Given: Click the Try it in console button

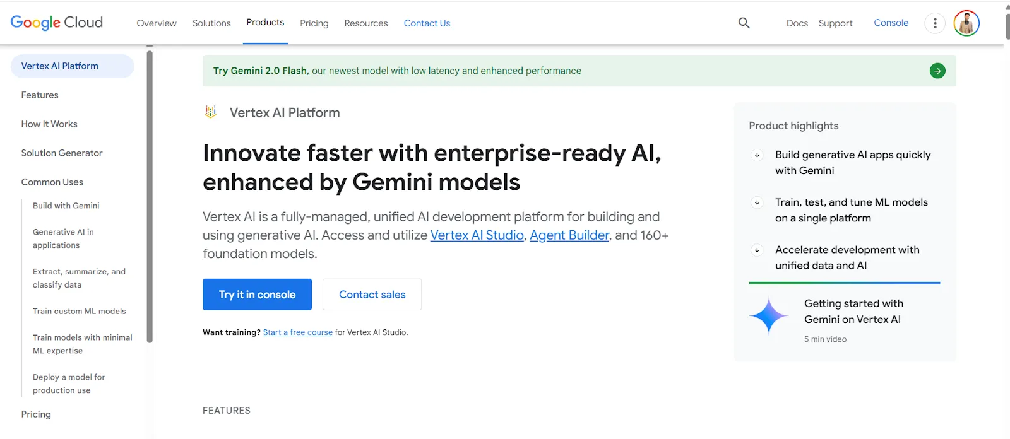Looking at the screenshot, I should tap(257, 295).
